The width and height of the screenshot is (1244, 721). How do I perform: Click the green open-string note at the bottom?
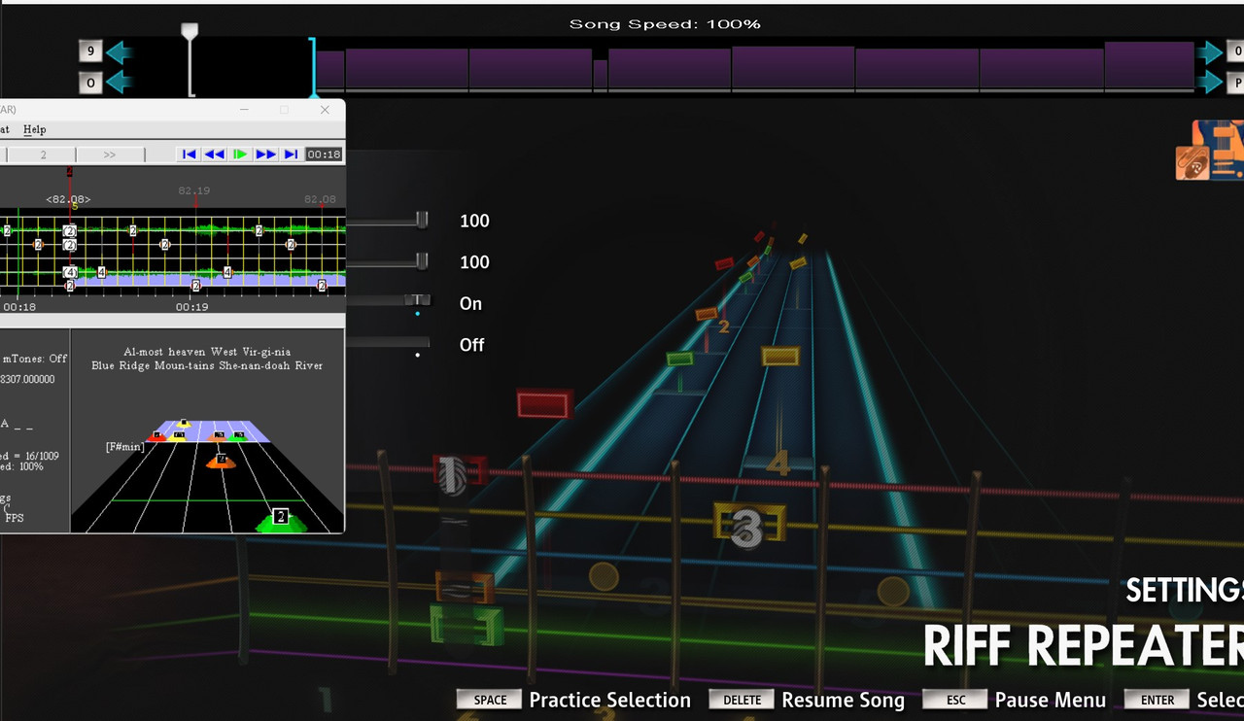coord(466,624)
